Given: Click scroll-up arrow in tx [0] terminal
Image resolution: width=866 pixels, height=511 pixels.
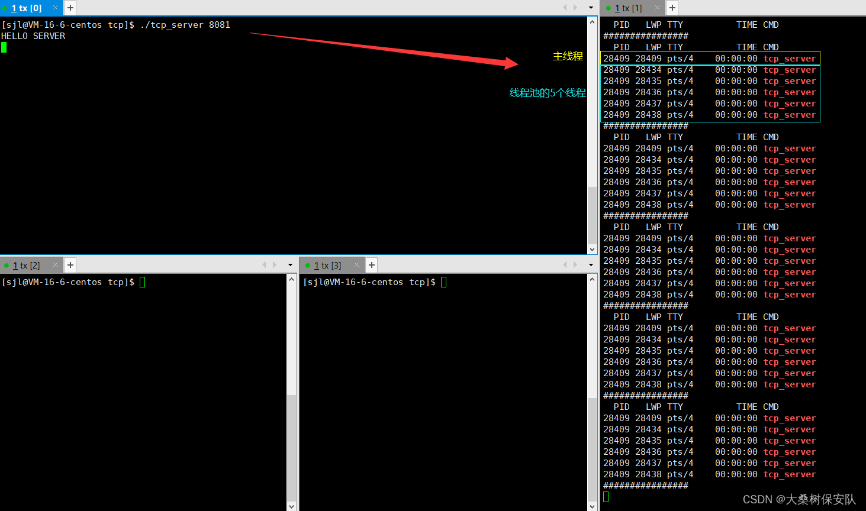Looking at the screenshot, I should pyautogui.click(x=593, y=22).
